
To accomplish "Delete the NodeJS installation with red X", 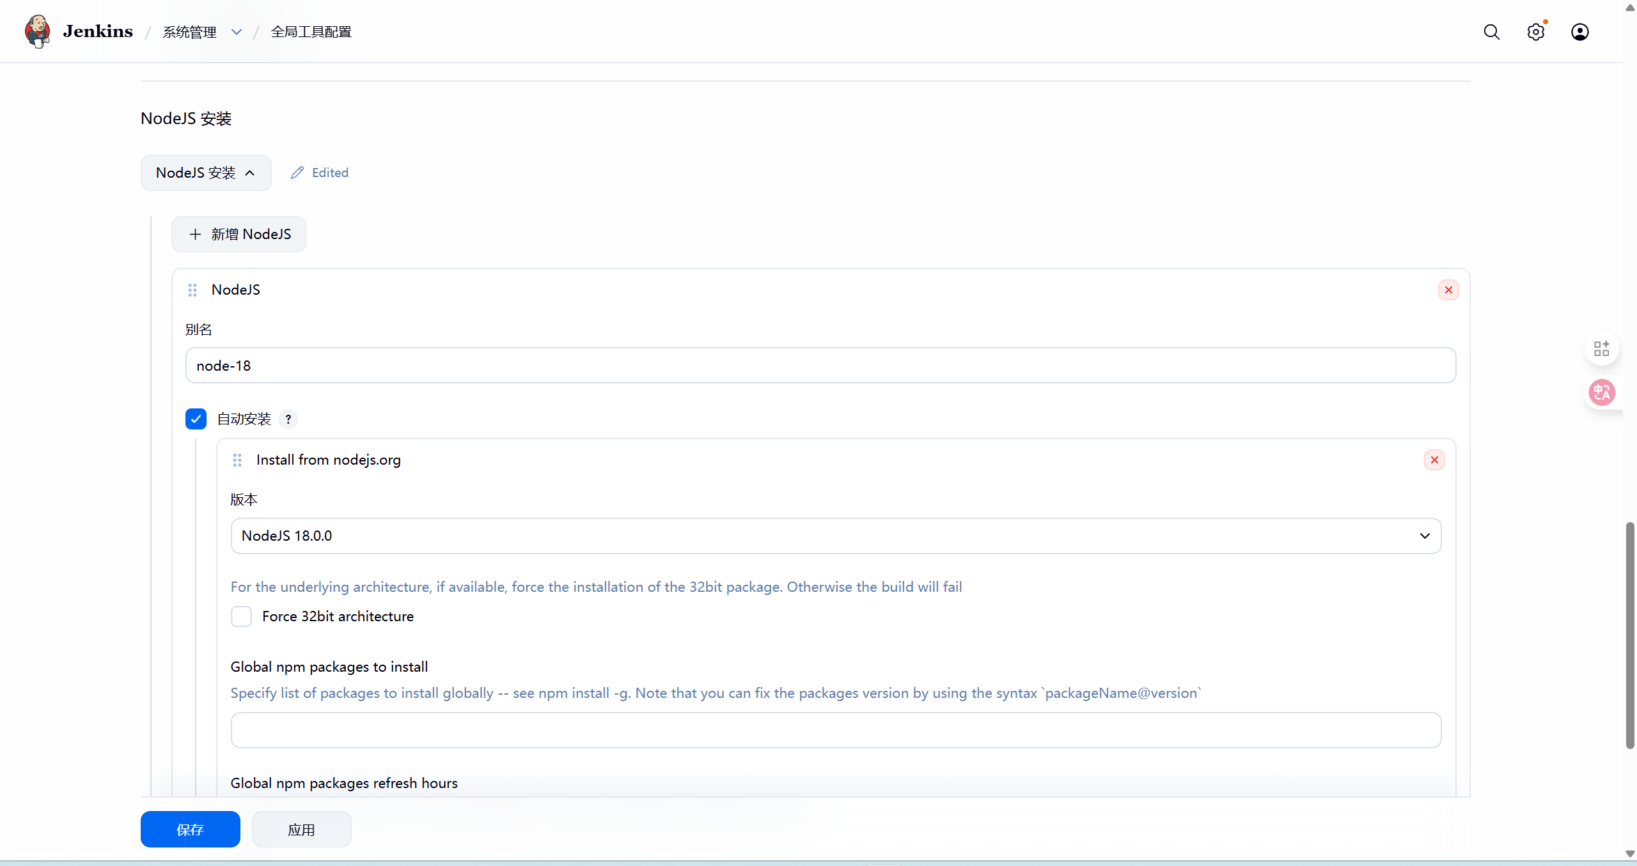I will 1448,290.
